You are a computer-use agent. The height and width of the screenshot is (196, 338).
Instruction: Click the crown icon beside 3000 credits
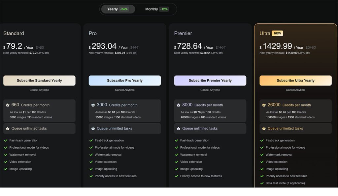click(x=93, y=105)
